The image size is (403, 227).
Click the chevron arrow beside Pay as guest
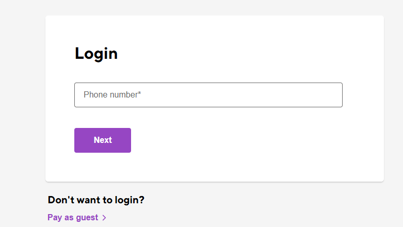[x=104, y=218]
